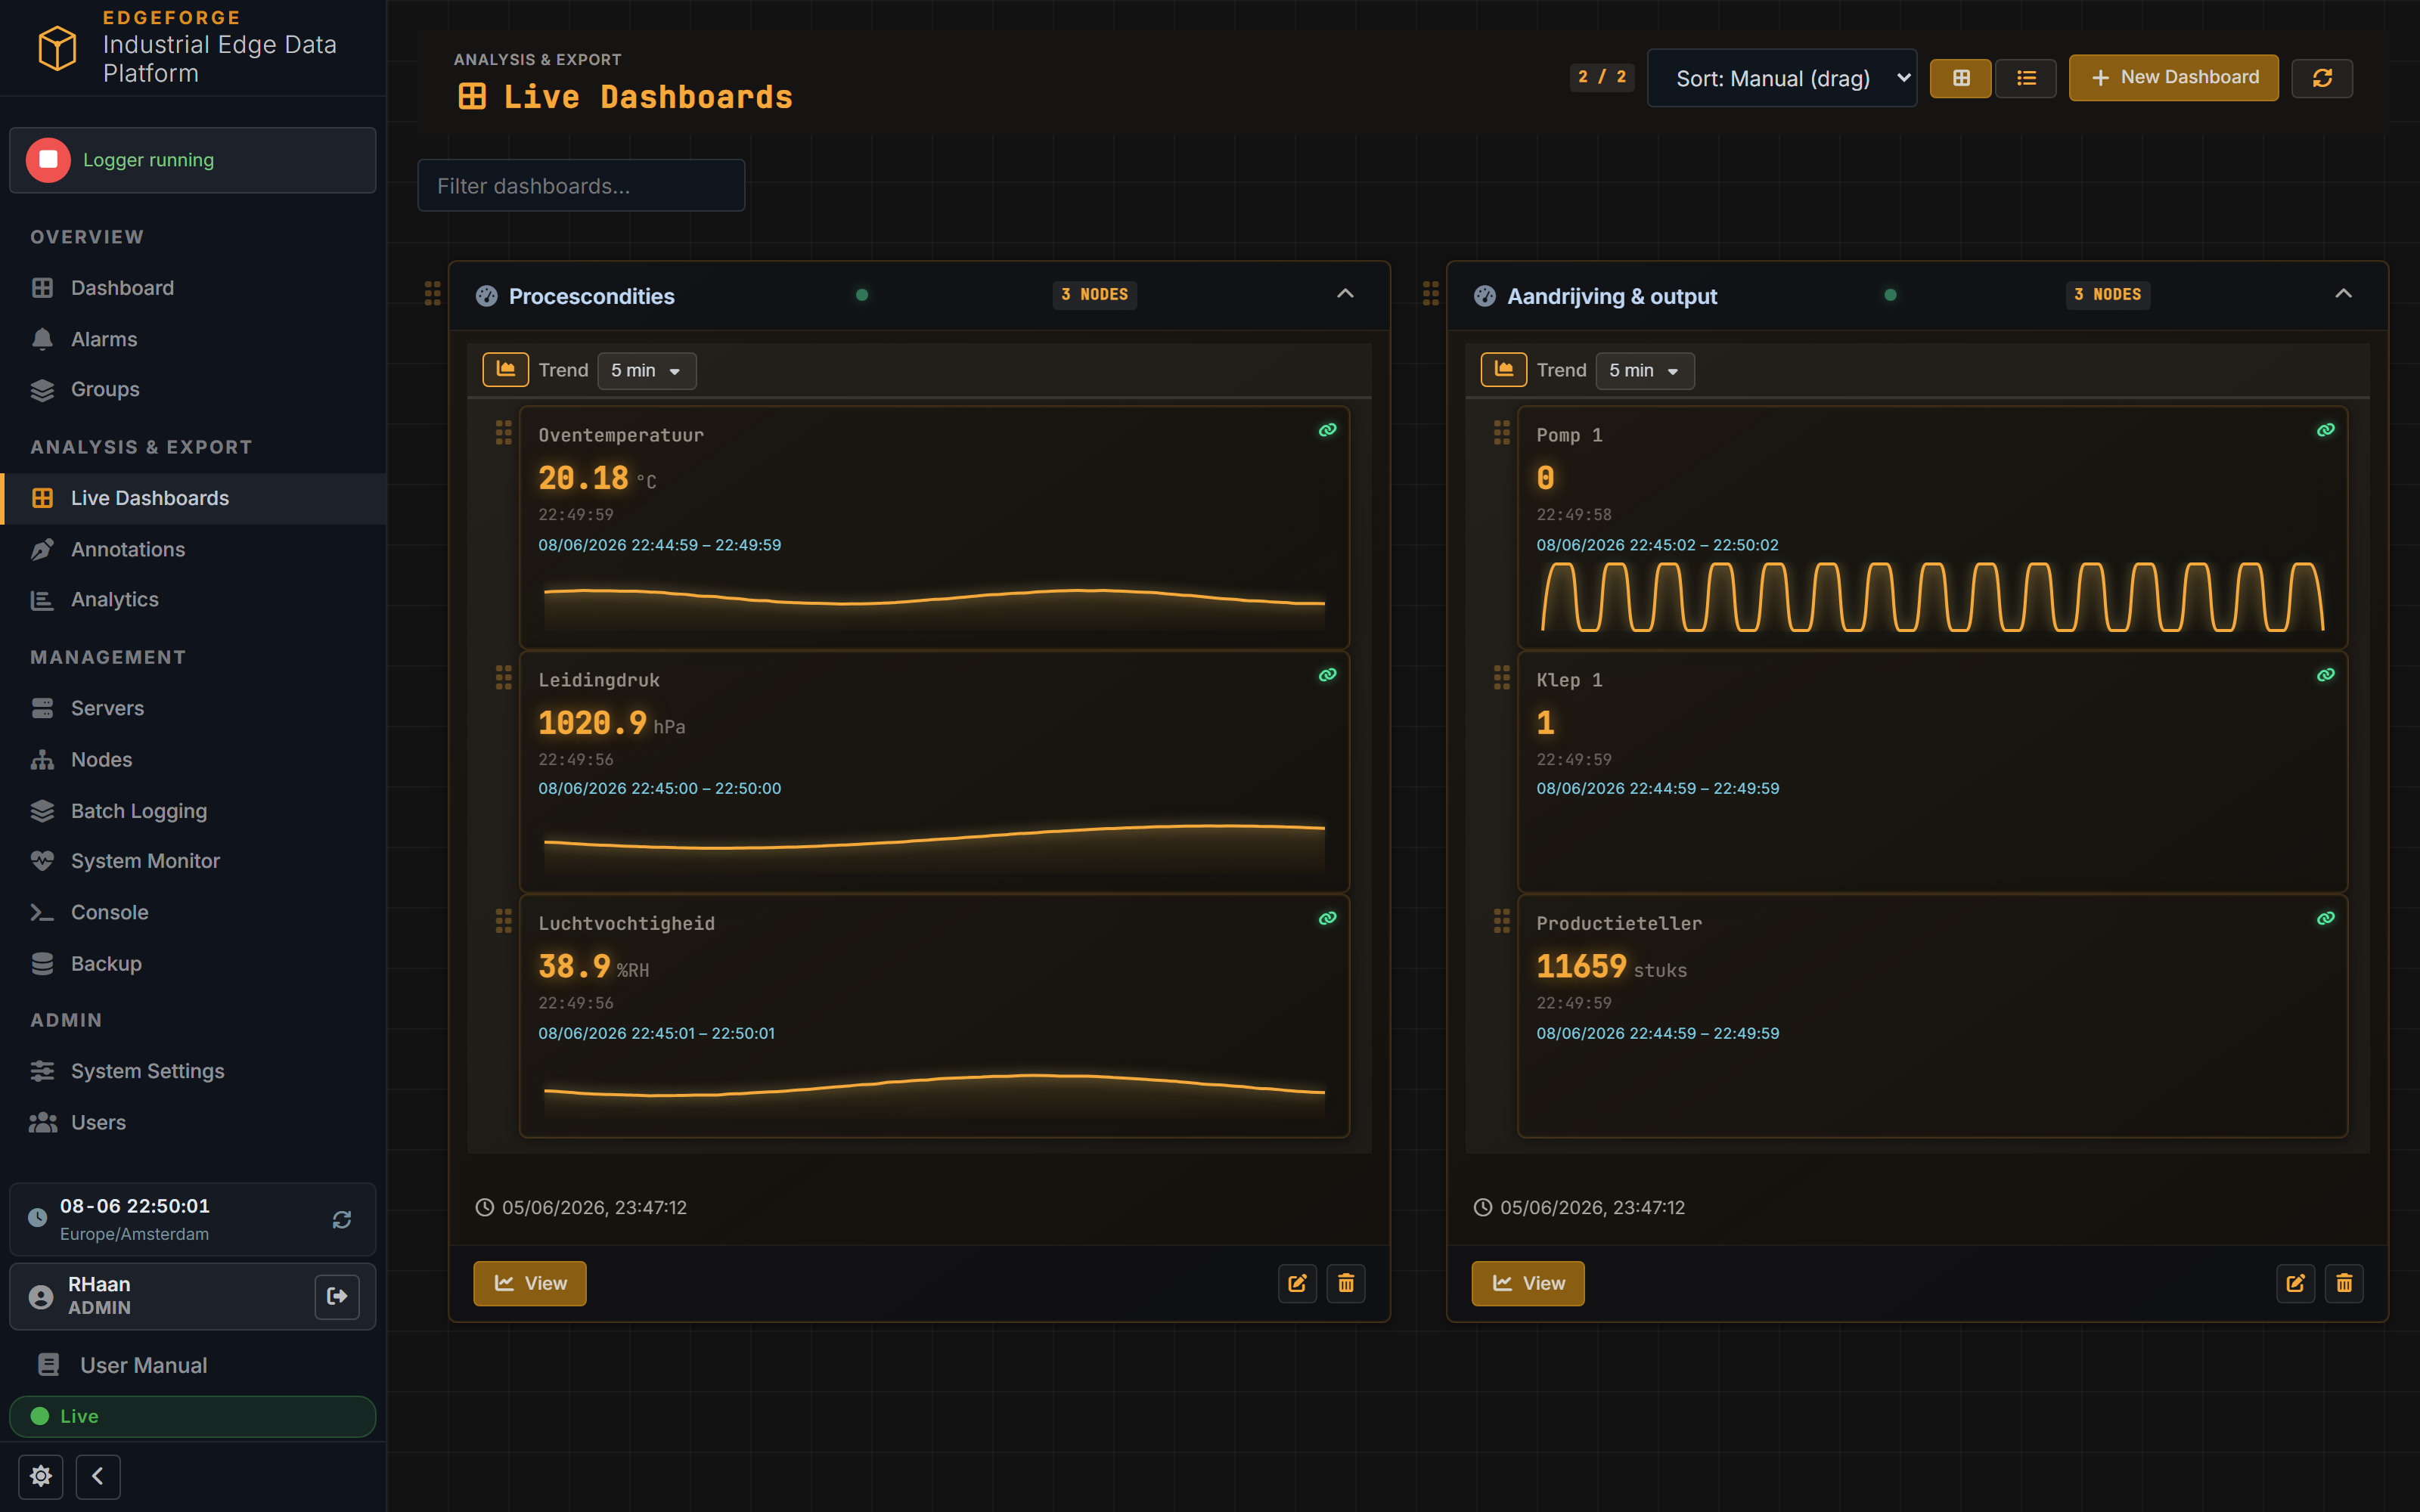Click gauge icon beside Procescondities title
Viewport: 2420px width, 1512px height.
click(486, 296)
